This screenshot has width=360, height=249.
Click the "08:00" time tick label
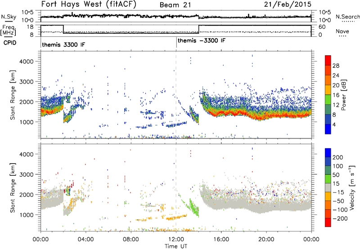[131, 240]
